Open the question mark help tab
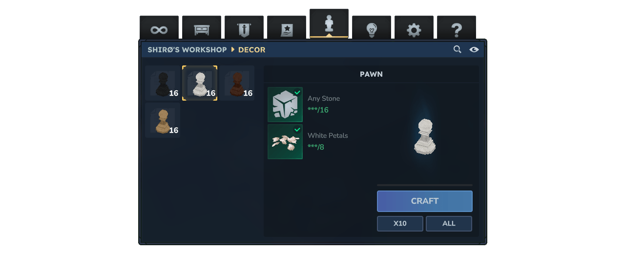The width and height of the screenshot is (625, 254). point(456,28)
